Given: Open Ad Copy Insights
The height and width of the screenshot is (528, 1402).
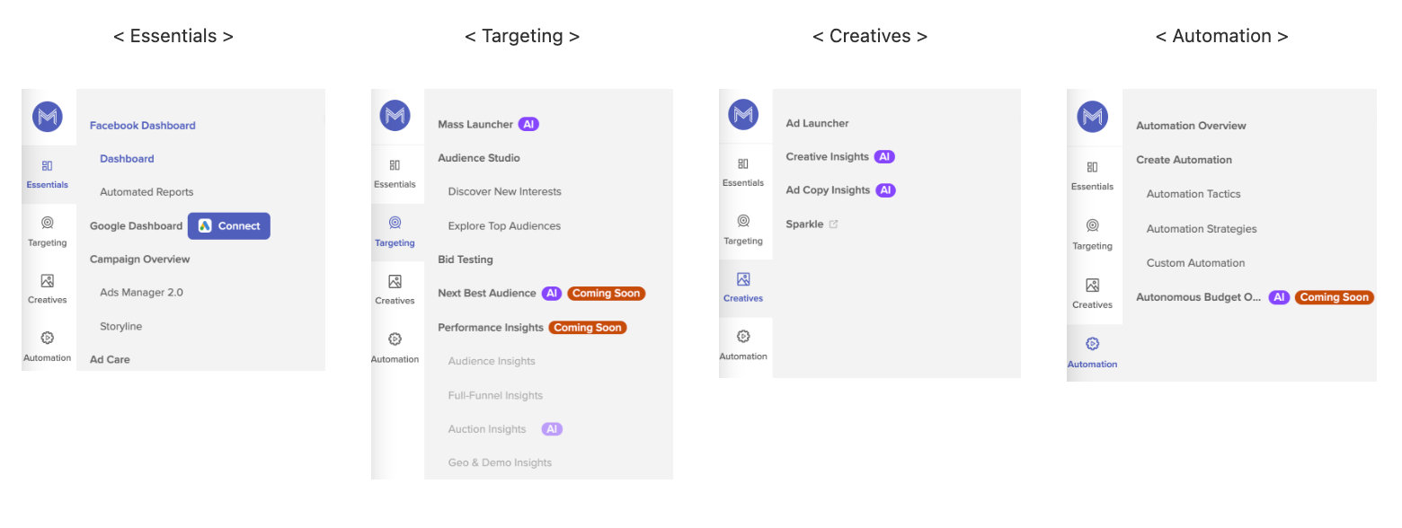Looking at the screenshot, I should point(828,190).
